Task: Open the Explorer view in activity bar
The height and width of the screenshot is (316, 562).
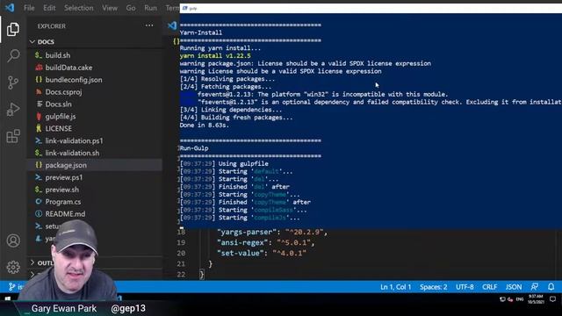Action: tap(13, 29)
